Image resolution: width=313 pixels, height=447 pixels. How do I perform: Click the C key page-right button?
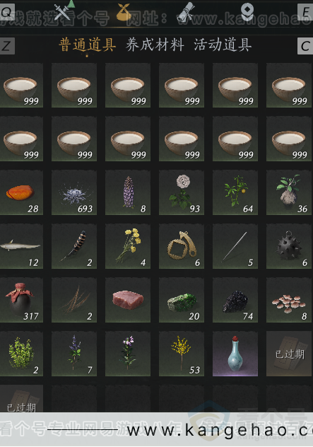click(305, 45)
